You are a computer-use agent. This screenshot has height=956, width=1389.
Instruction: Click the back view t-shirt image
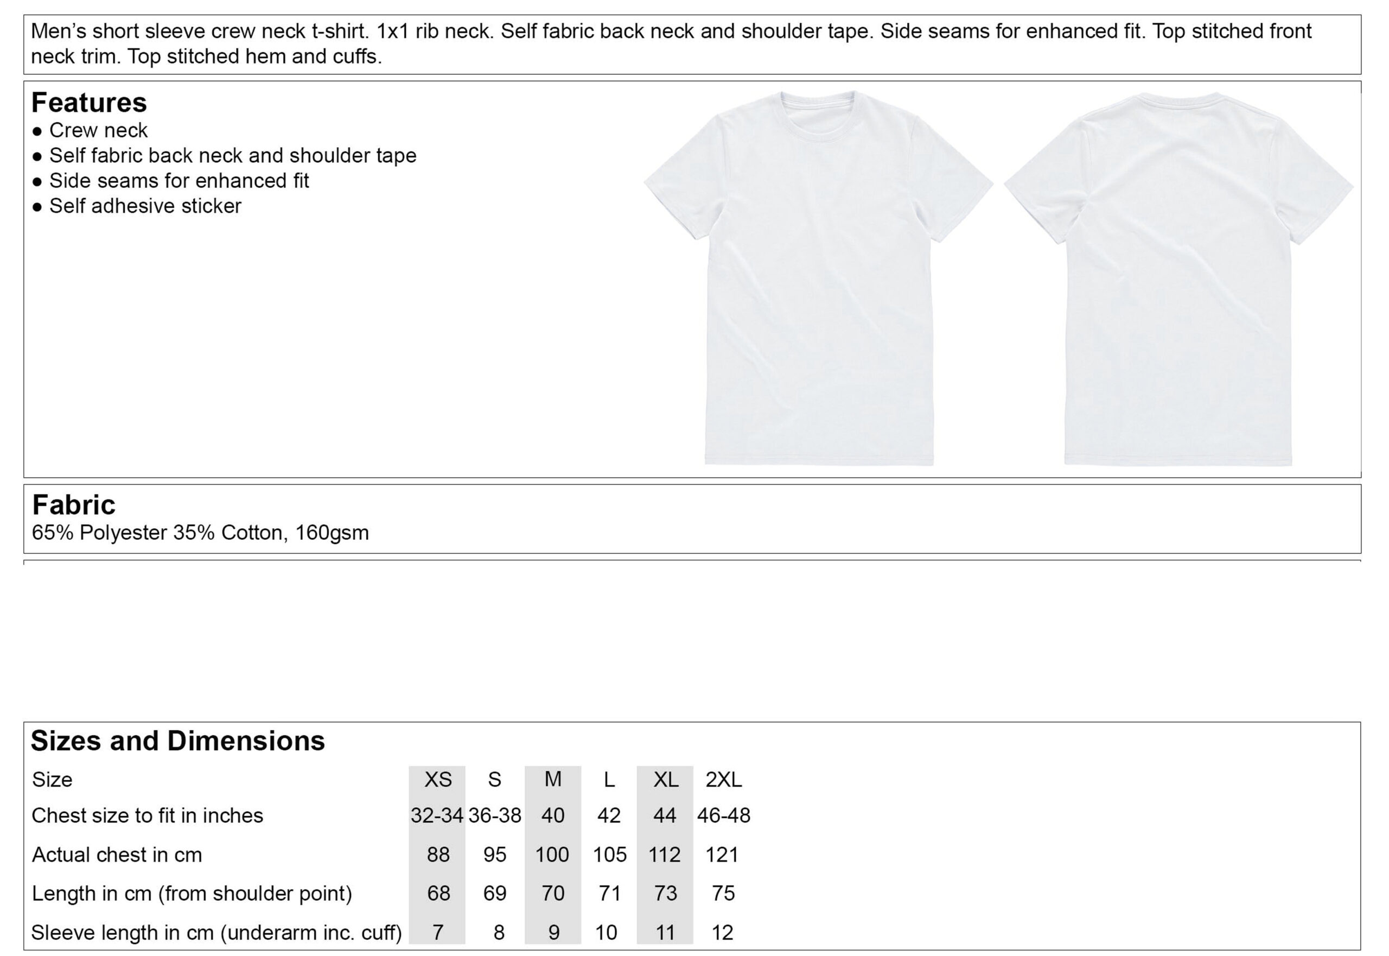[1178, 278]
